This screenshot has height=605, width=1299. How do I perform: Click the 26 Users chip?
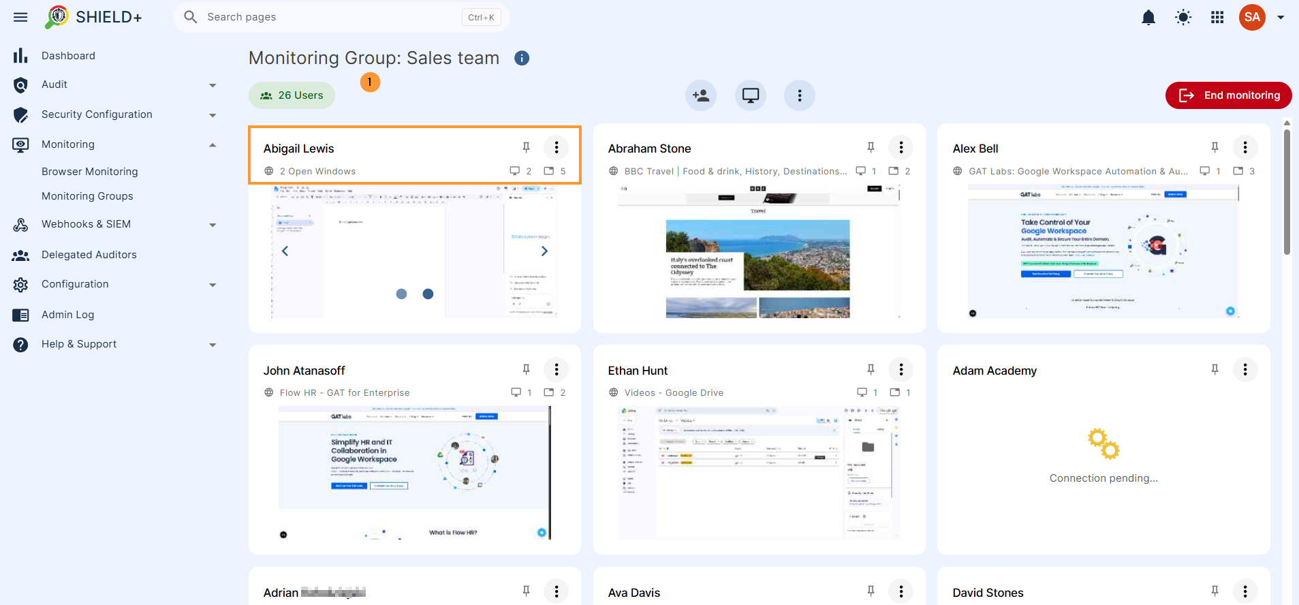pyautogui.click(x=292, y=95)
